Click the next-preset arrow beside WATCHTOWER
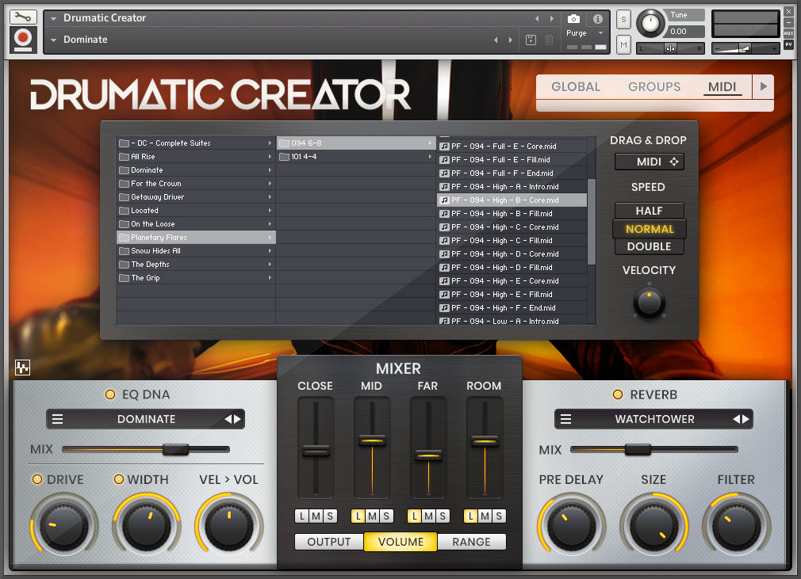This screenshot has height=579, width=801. [746, 419]
